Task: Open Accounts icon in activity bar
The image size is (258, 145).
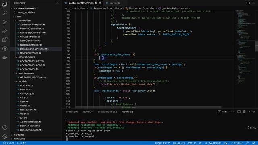Action: tap(5, 127)
